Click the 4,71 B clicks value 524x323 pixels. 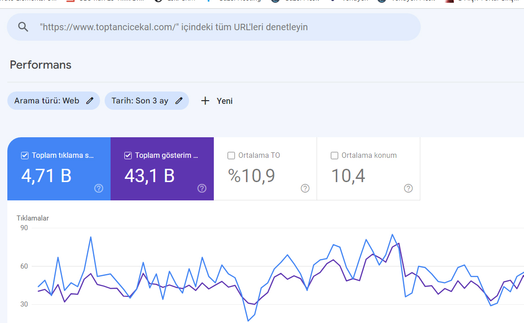click(x=46, y=176)
